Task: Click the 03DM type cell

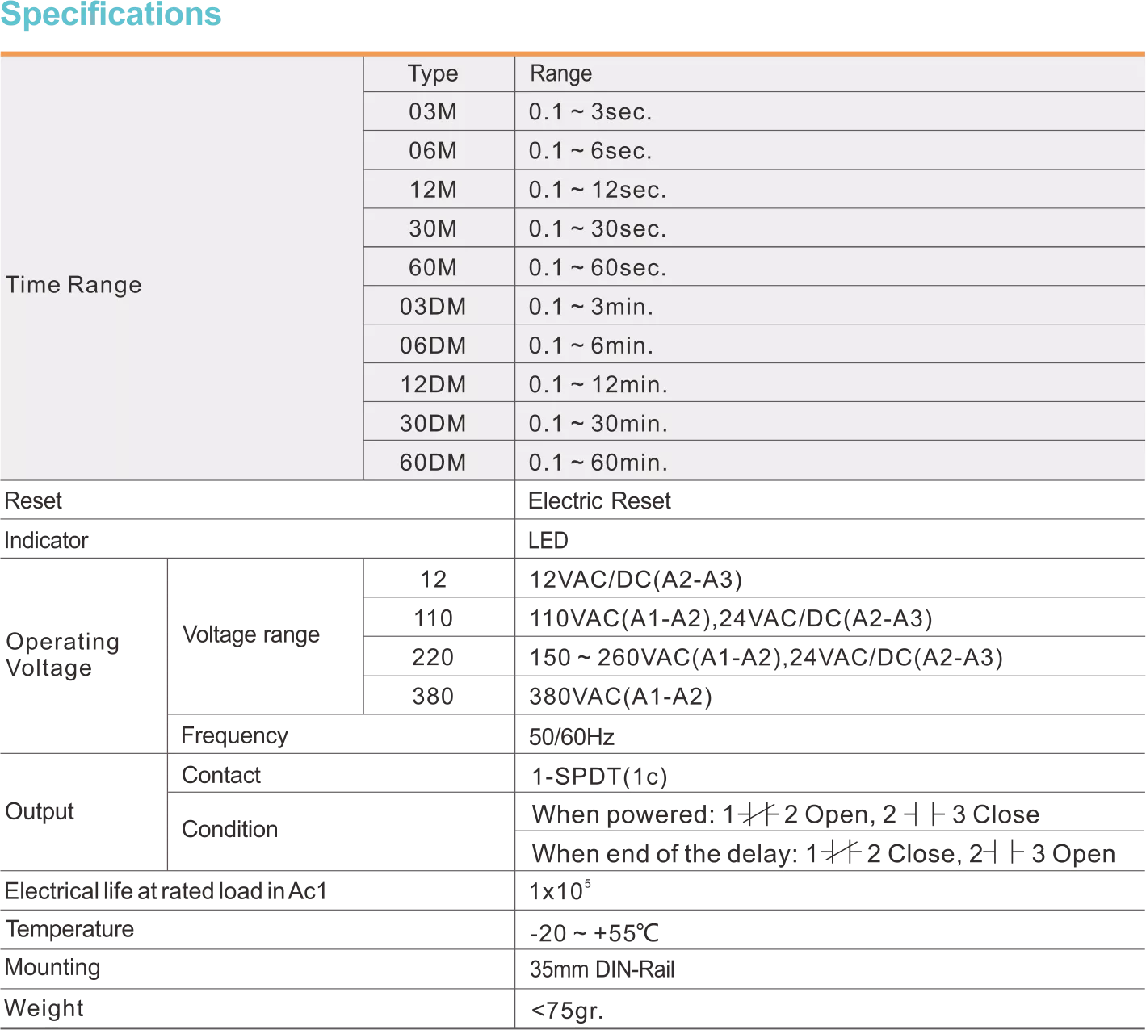Action: 433,307
